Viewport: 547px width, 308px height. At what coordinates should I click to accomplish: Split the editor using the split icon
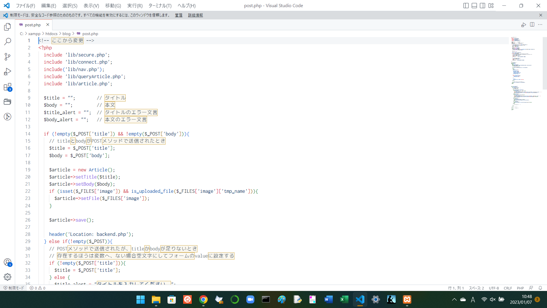(x=532, y=25)
